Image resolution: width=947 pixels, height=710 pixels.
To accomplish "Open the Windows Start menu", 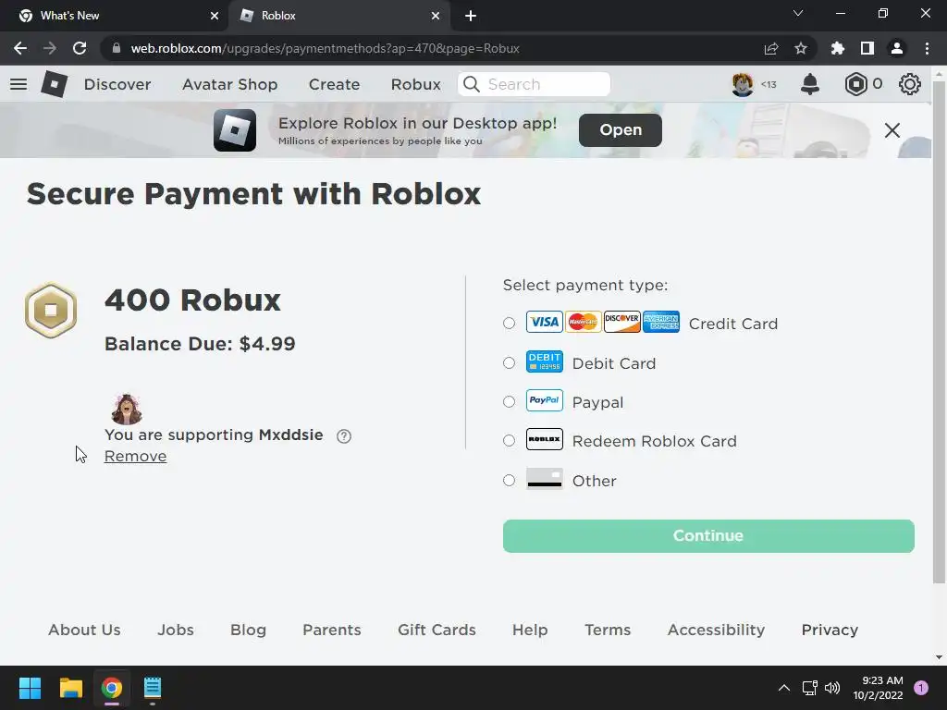I will tap(30, 688).
